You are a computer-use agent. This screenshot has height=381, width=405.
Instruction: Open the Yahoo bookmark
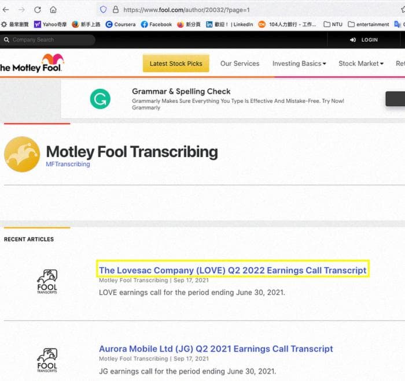pos(50,24)
